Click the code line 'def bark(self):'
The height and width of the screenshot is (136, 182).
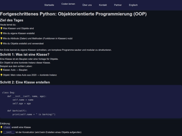click(x=17, y=111)
